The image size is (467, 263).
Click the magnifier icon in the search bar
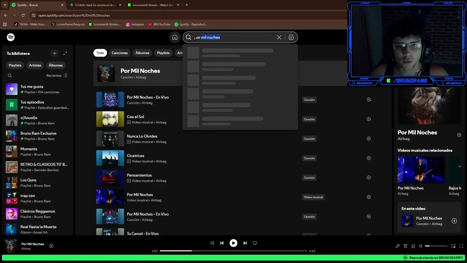point(189,37)
